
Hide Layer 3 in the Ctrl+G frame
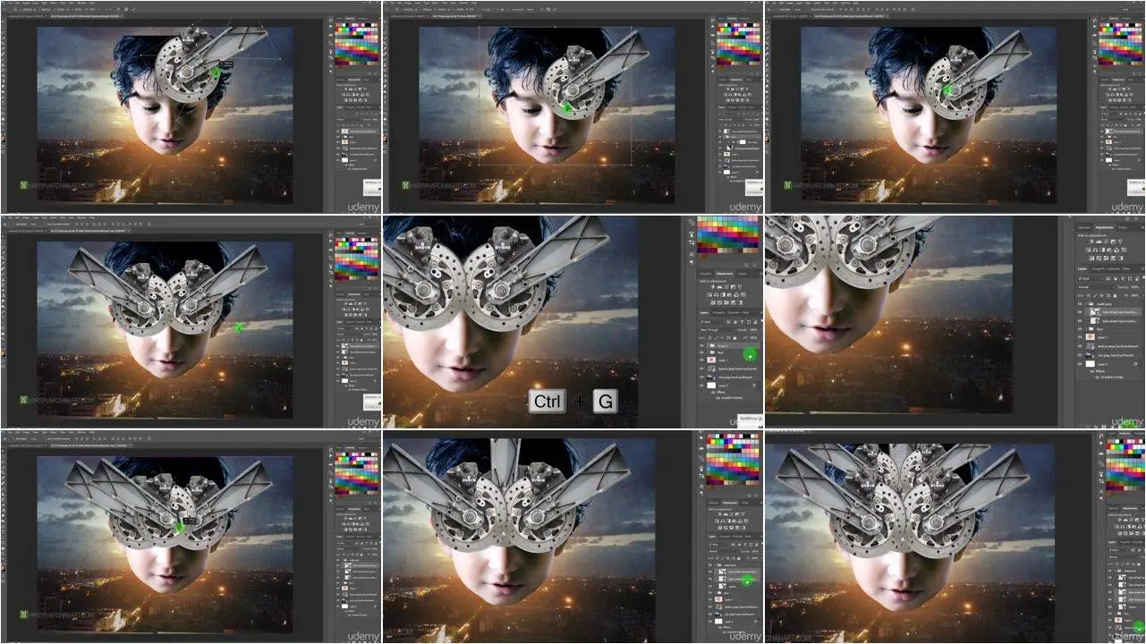pos(702,386)
